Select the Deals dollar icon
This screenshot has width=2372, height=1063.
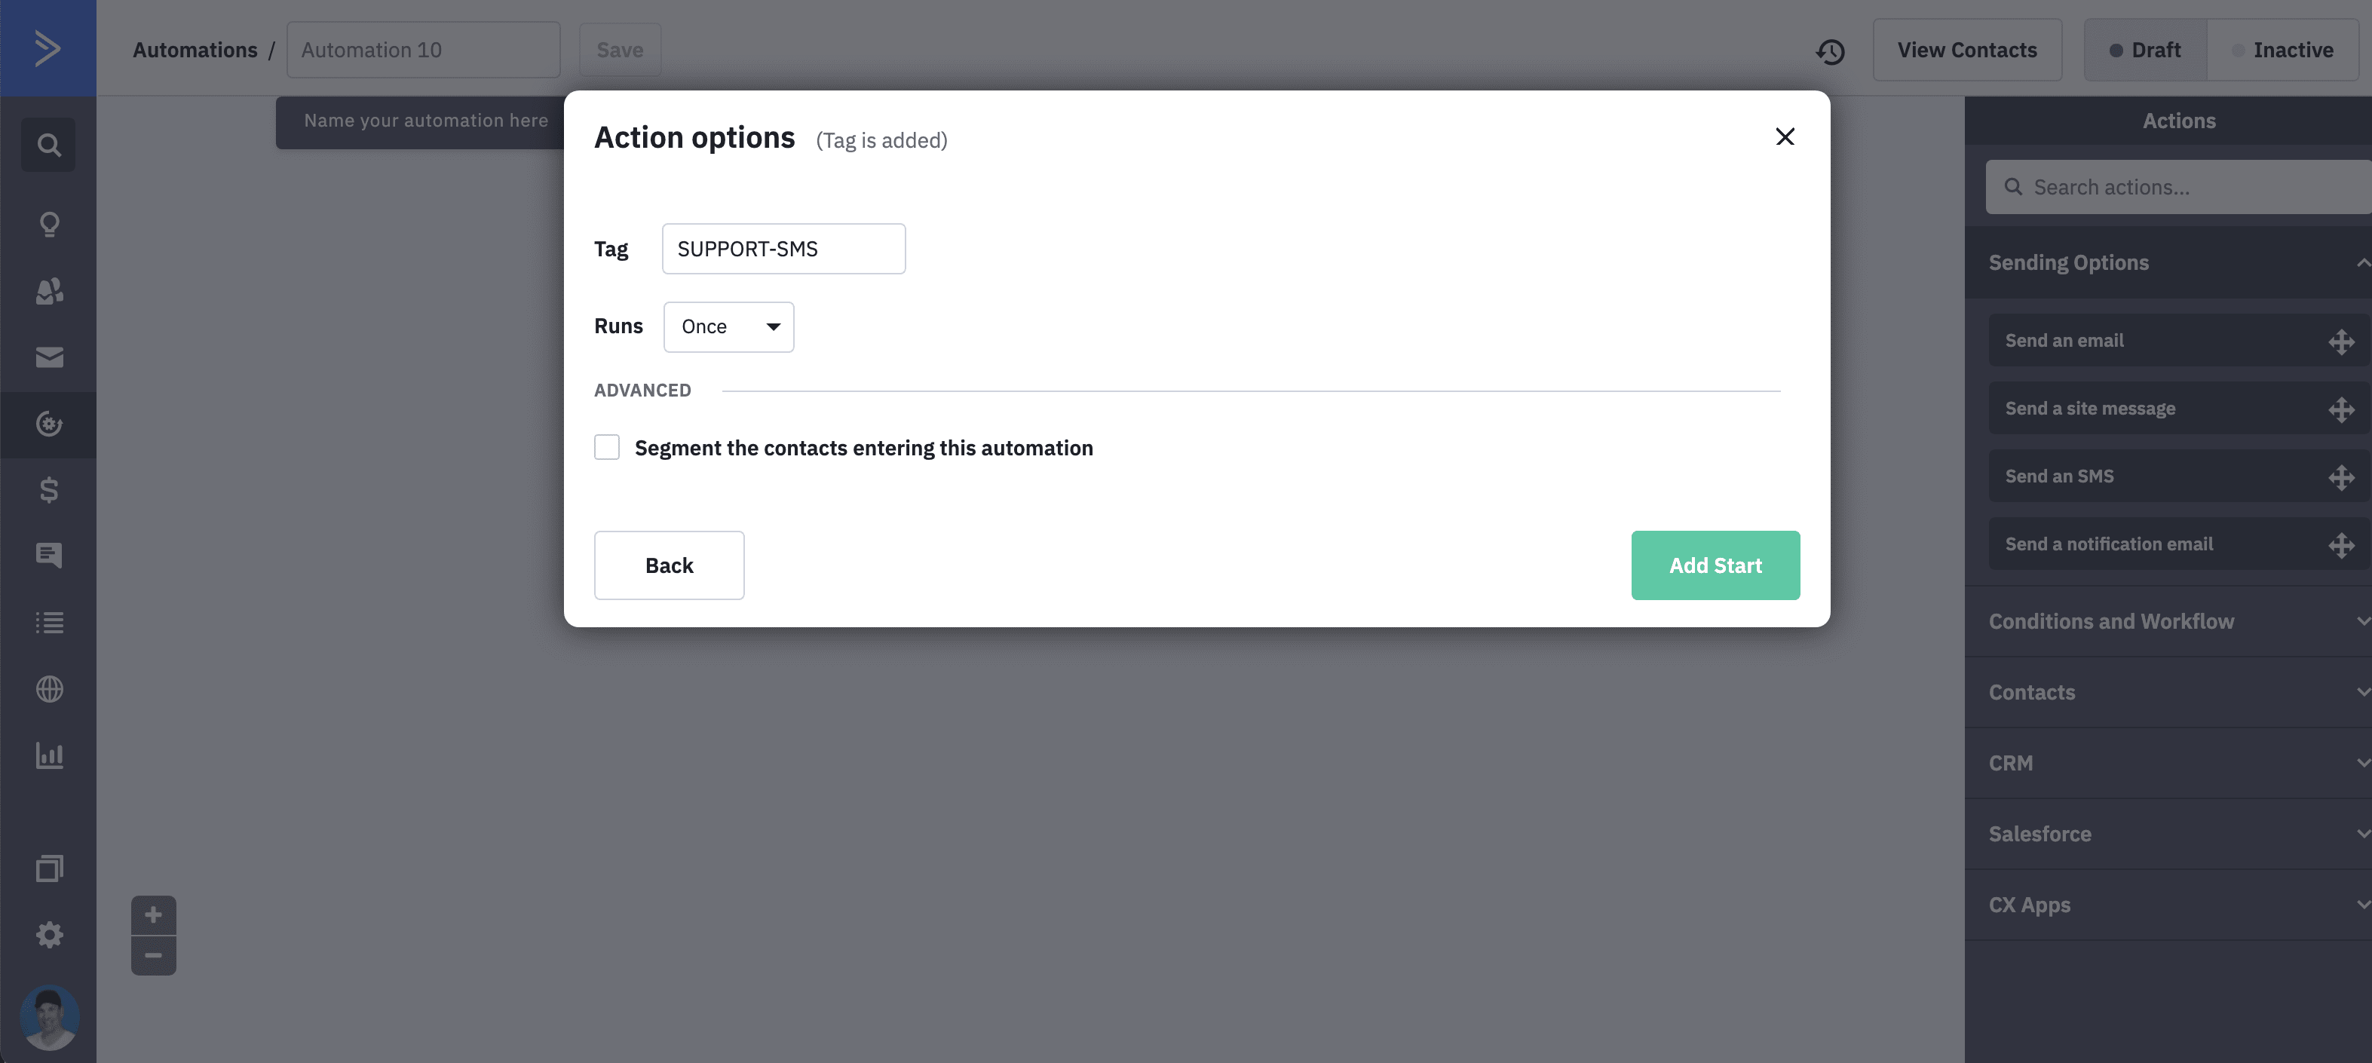coord(48,489)
